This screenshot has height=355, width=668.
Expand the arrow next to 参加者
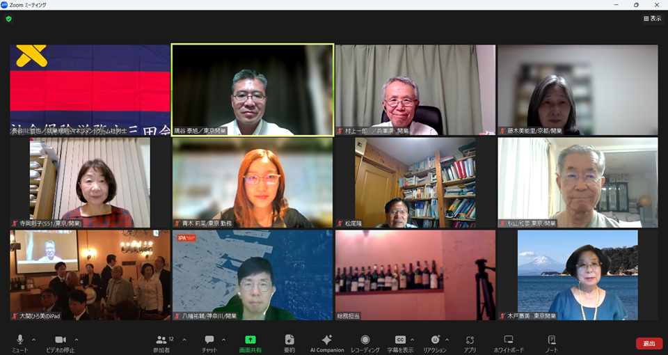184,339
